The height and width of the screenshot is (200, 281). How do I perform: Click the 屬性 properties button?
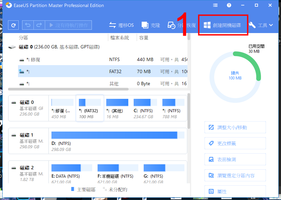click(235, 191)
